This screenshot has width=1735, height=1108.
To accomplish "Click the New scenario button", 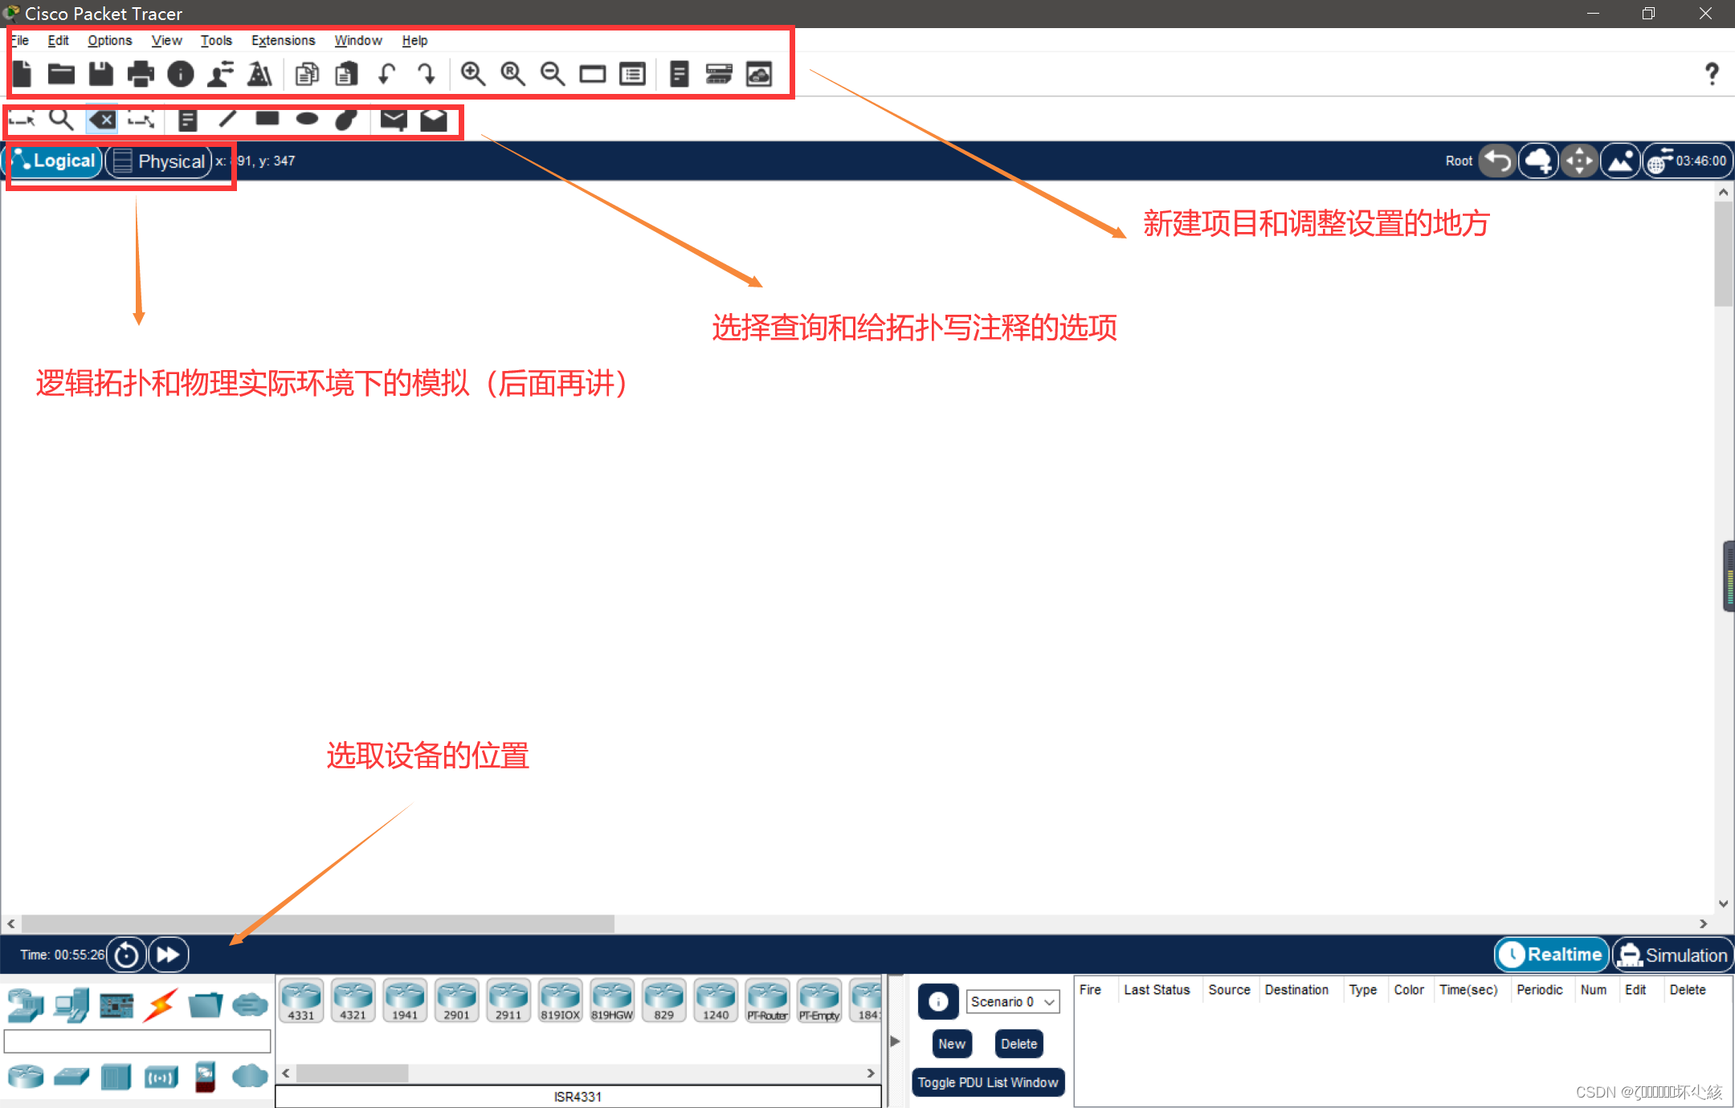I will click(x=952, y=1044).
